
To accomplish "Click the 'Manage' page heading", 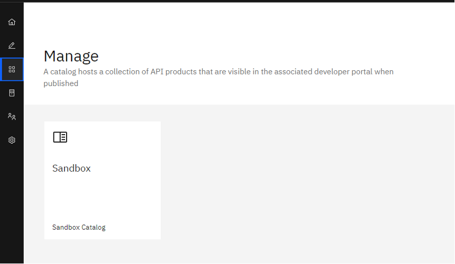I will 71,56.
